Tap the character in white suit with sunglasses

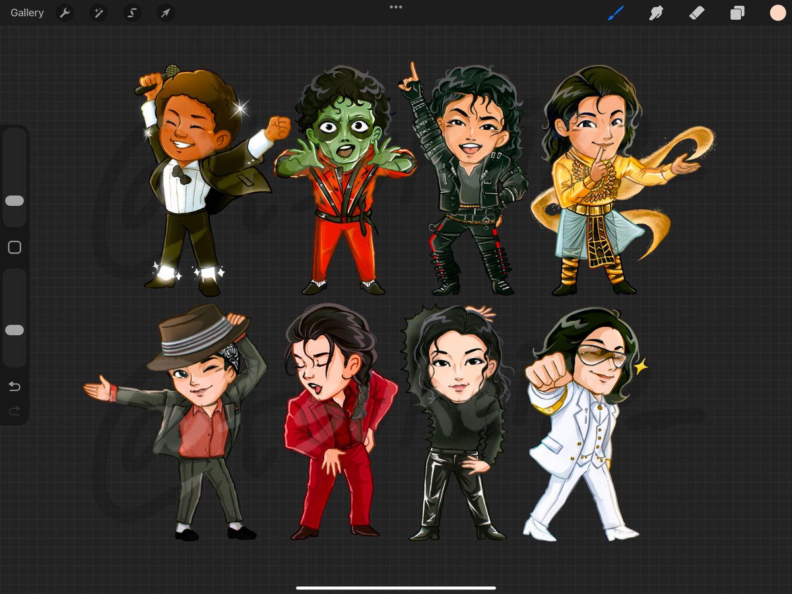583,425
